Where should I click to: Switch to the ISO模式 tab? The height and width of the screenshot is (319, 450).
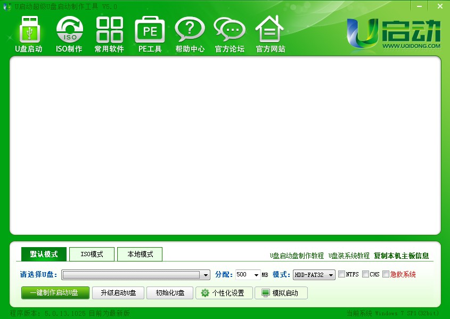coord(92,254)
